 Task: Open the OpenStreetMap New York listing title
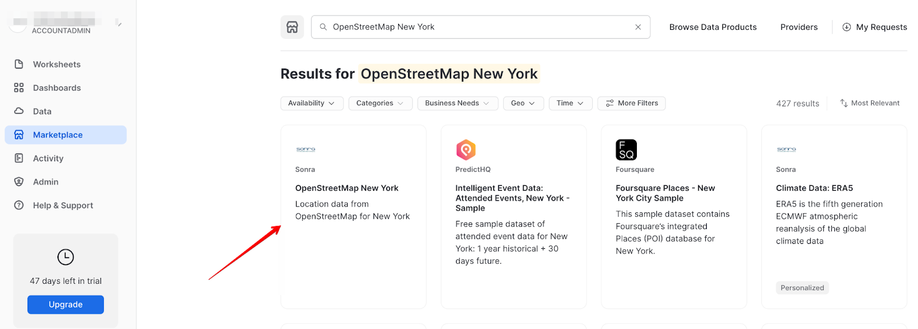pyautogui.click(x=347, y=188)
